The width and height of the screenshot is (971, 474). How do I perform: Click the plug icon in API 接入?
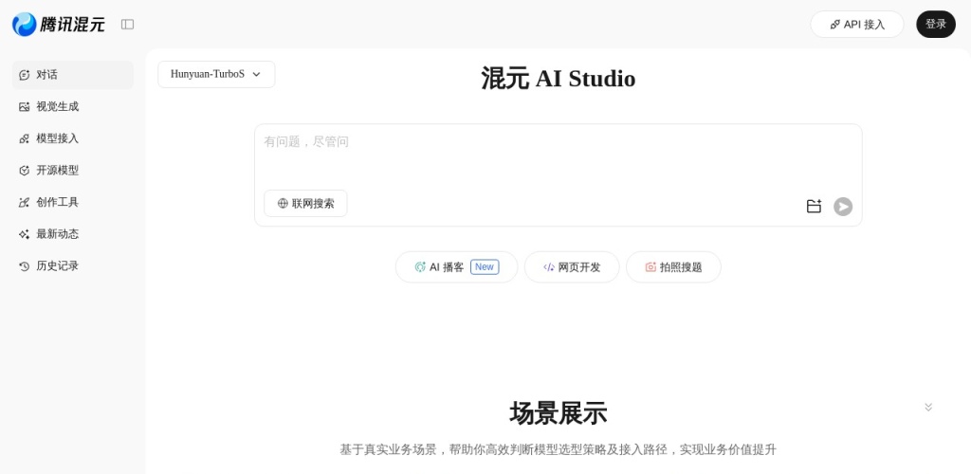[835, 24]
